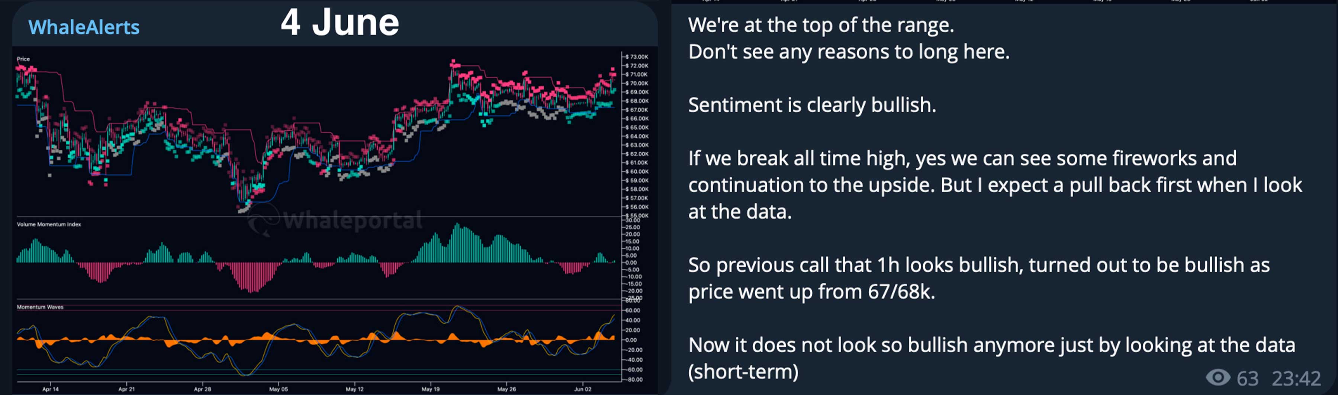This screenshot has height=395, width=1338.
Task: Select the "4 June" date heading
Action: pyautogui.click(x=340, y=22)
